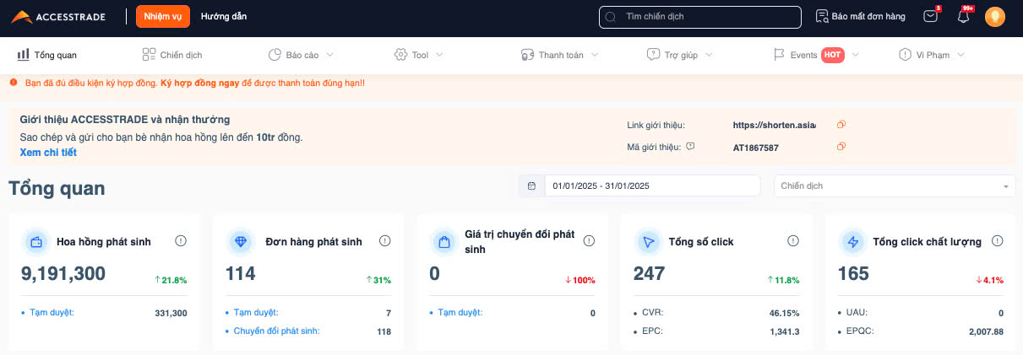Click the CVR 46.15% value
Screen dimensions: 1023x355
[x=785, y=313]
